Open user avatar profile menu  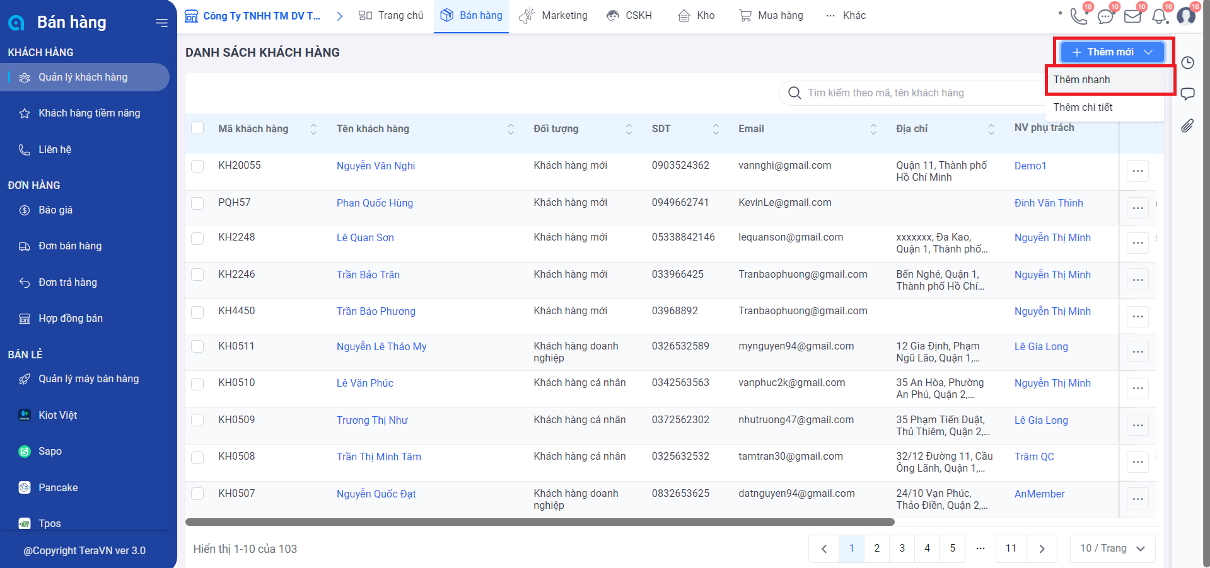point(1186,15)
